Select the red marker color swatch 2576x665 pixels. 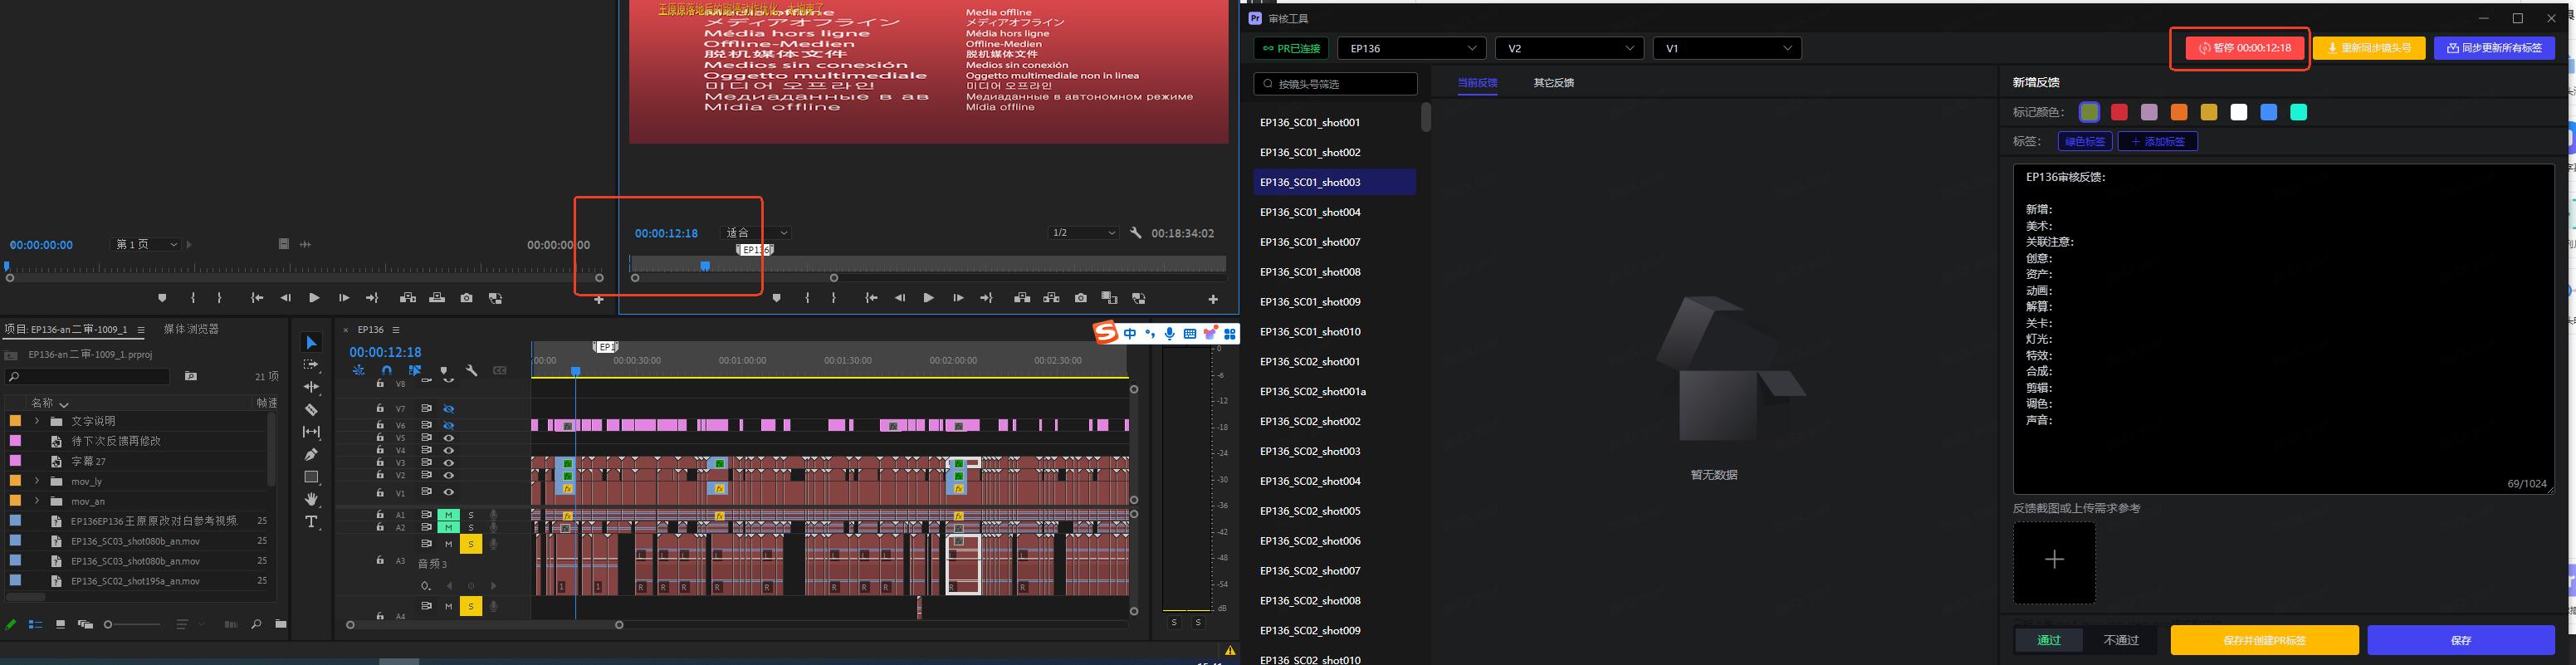(2119, 112)
